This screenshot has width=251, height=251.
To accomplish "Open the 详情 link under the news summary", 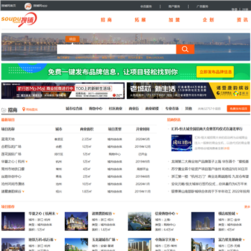I will (227, 148).
